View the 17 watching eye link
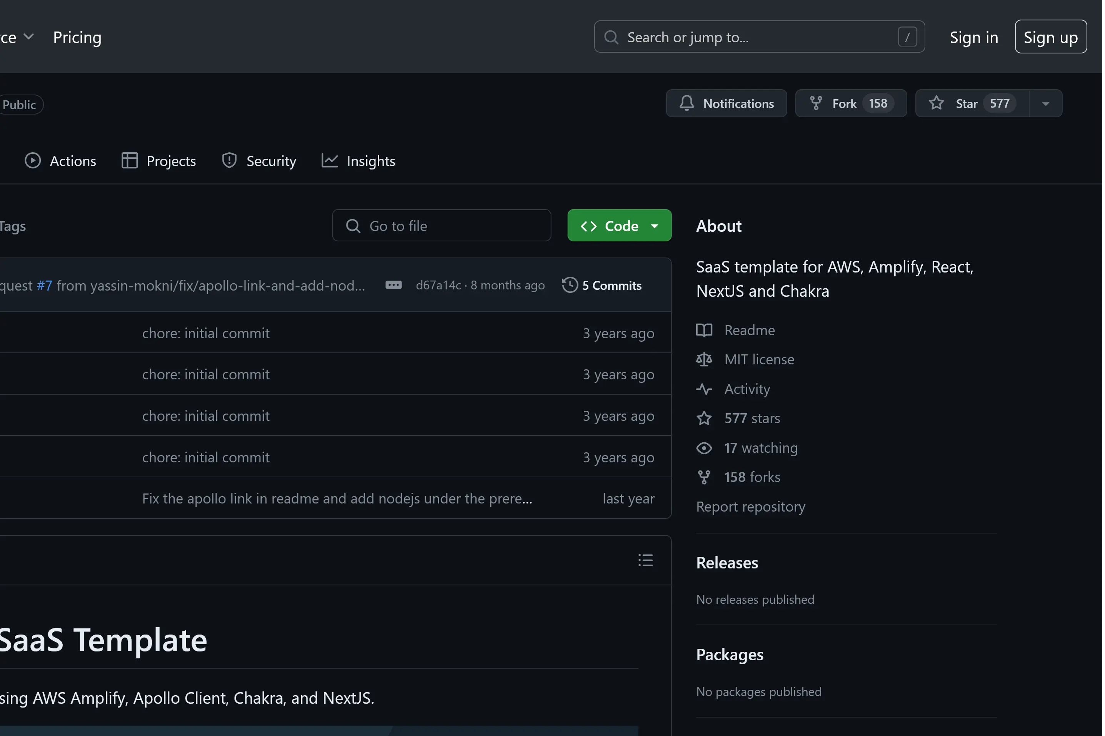This screenshot has height=736, width=1105. pos(760,448)
